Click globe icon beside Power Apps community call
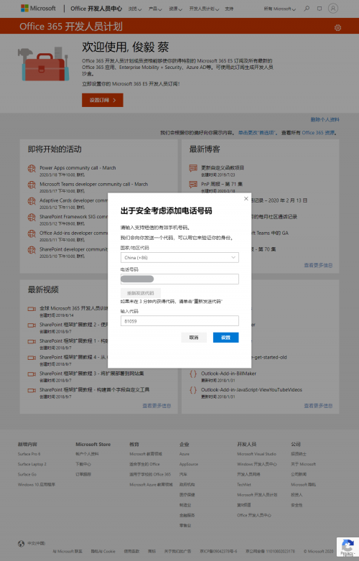 tap(32, 169)
